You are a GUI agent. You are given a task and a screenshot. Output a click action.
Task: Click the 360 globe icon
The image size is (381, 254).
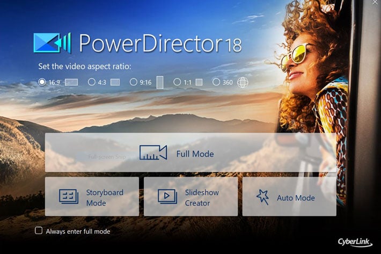coord(243,82)
